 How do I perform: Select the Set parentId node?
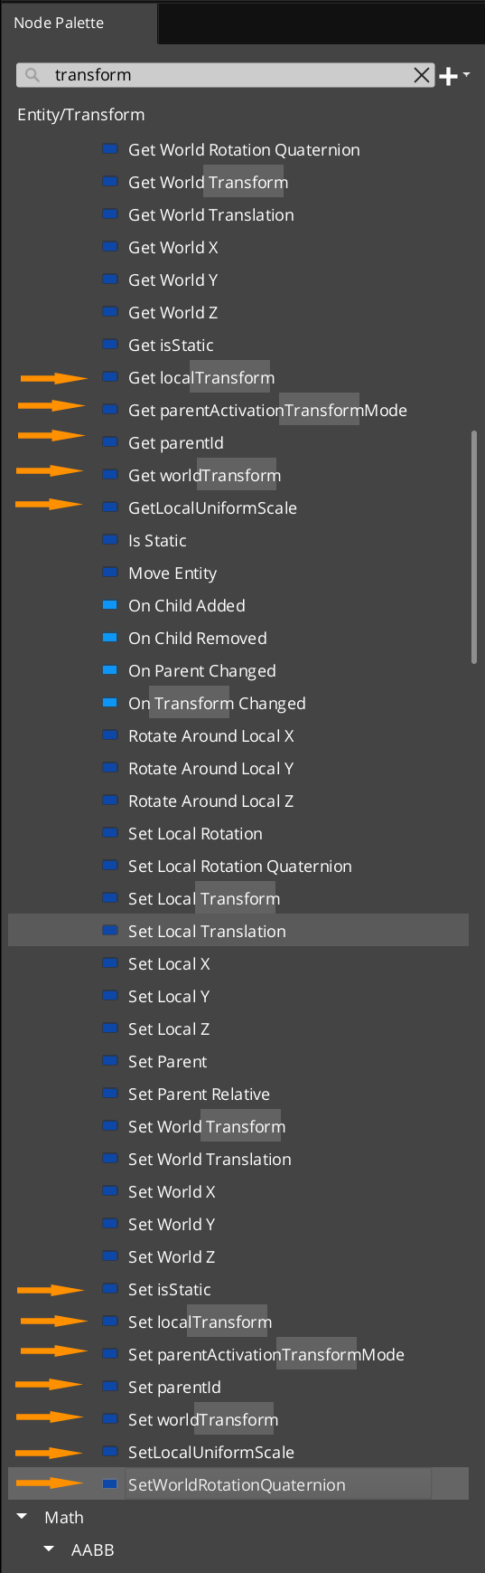(x=174, y=1387)
